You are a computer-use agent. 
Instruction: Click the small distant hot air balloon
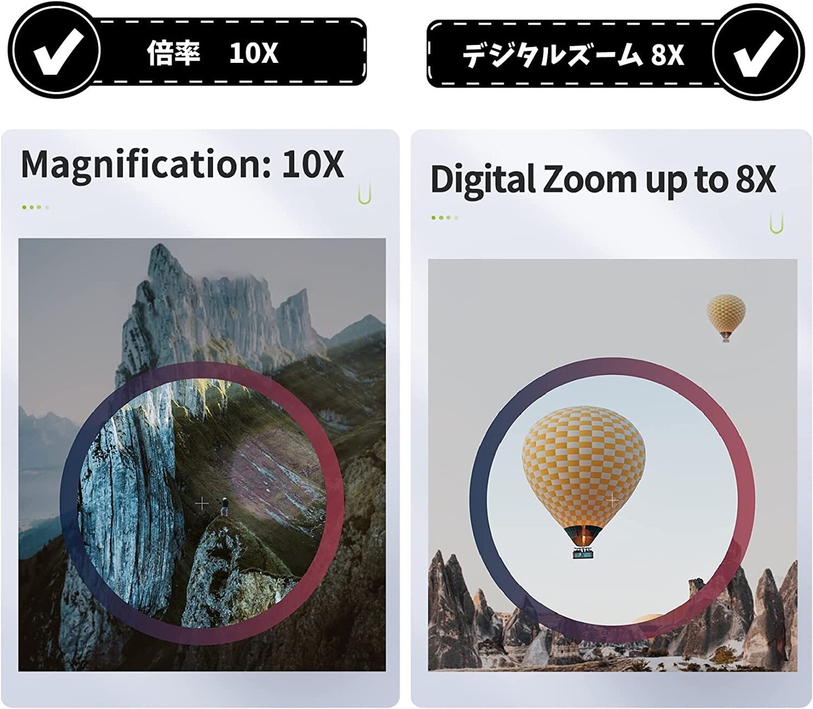[x=726, y=318]
